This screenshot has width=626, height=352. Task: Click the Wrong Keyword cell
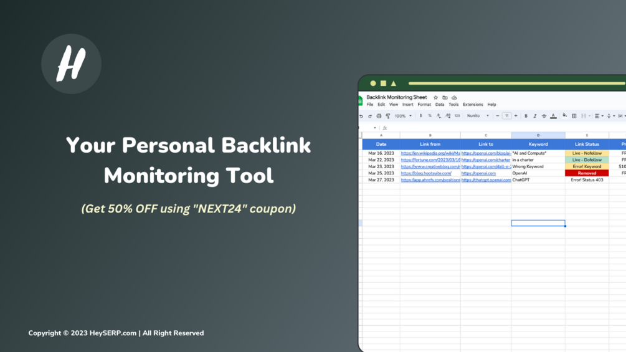click(538, 166)
